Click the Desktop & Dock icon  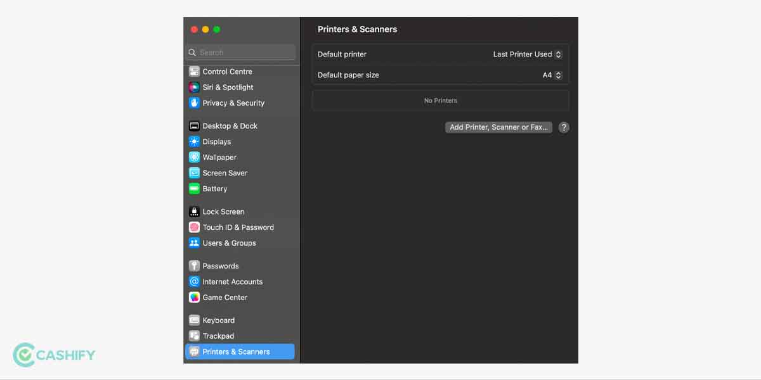click(194, 125)
